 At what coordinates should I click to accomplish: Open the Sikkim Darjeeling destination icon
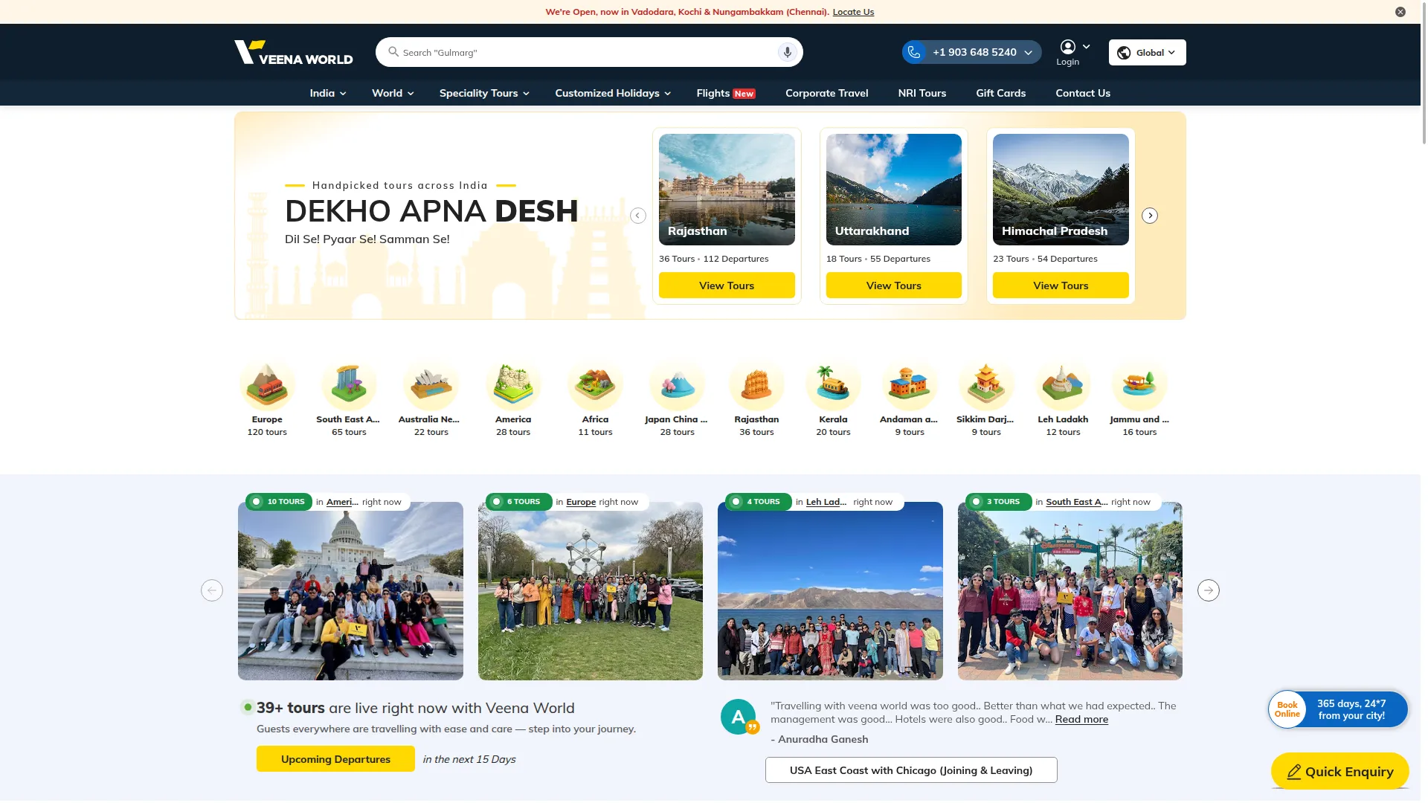(x=985, y=385)
